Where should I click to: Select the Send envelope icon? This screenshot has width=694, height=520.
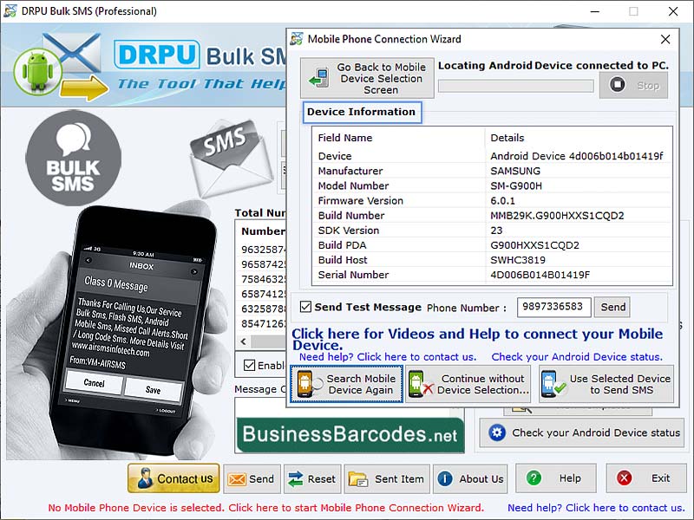pyautogui.click(x=236, y=478)
